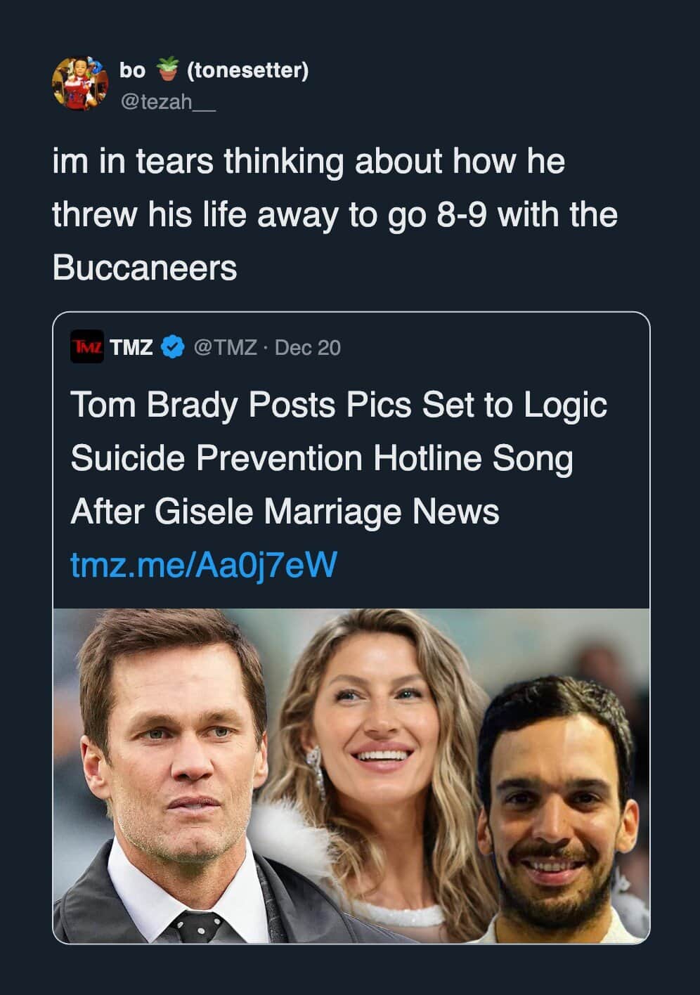Open the @tezah__ handle
The height and width of the screenshot is (995, 700).
pos(168,102)
